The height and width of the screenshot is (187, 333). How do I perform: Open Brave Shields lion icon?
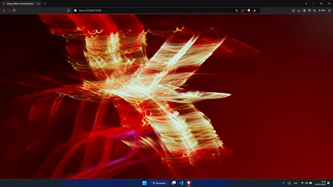(x=249, y=10)
